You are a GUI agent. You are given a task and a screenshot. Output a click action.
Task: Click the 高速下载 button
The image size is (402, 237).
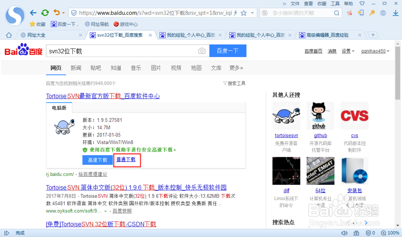97,160
